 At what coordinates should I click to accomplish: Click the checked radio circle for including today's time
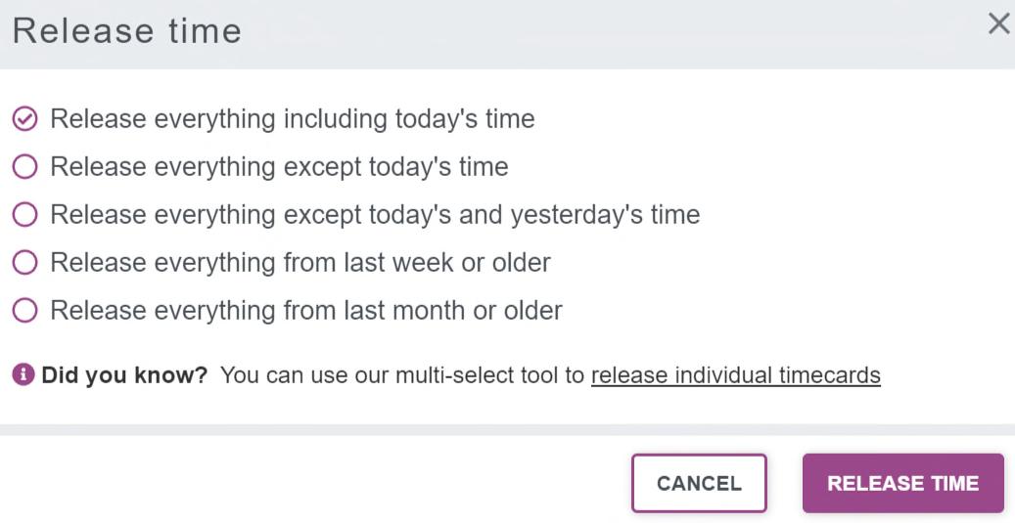coord(24,119)
